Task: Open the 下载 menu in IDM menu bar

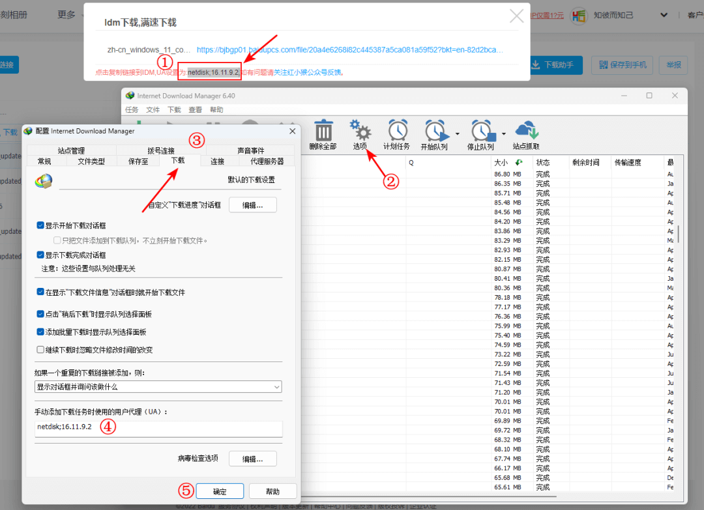Action: tap(174, 110)
